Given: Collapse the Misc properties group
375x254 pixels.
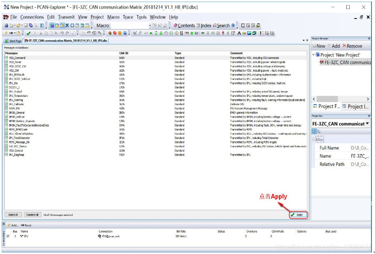Looking at the screenshot, I should 313,139.
